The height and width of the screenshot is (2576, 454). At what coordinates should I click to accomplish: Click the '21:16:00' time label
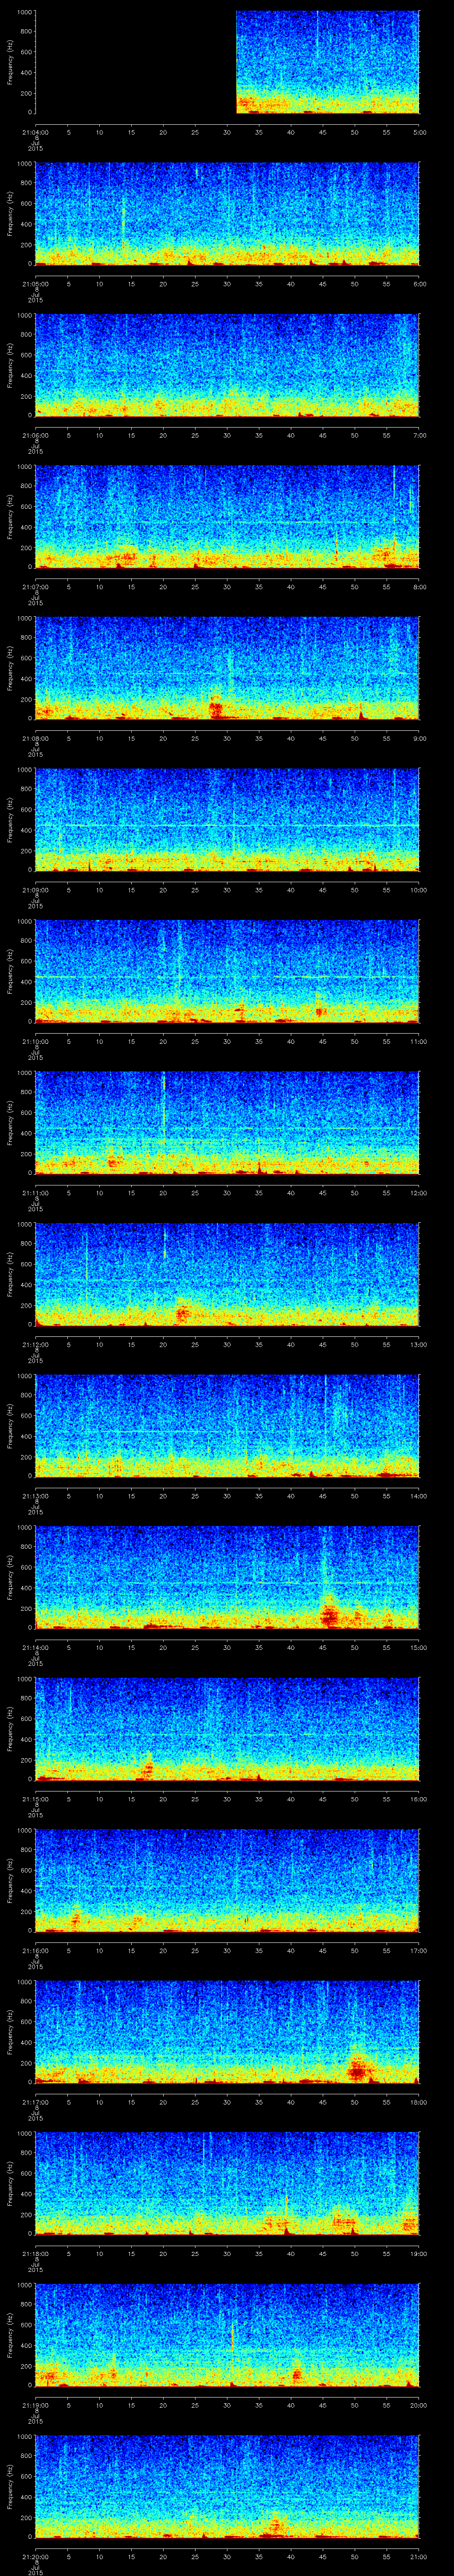point(35,1950)
